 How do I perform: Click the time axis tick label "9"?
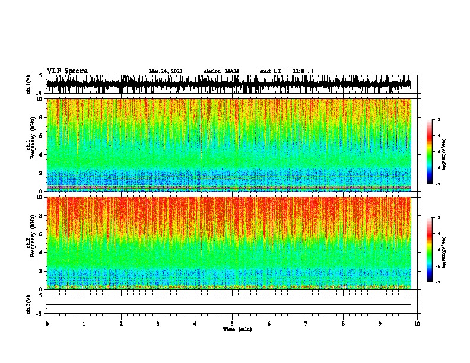click(380, 324)
